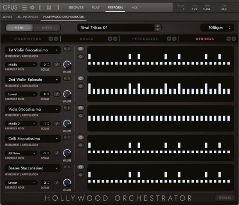Mute or solo the Viola track
Viewport: 239px width, 205px height.
(67, 108)
